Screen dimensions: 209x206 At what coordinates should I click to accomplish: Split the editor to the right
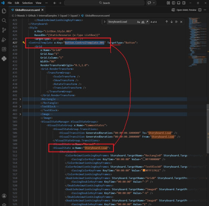200,10
